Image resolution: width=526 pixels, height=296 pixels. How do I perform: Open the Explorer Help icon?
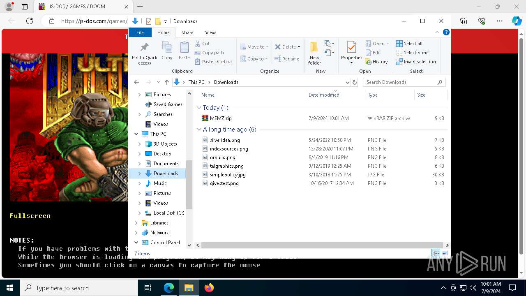[x=446, y=32]
